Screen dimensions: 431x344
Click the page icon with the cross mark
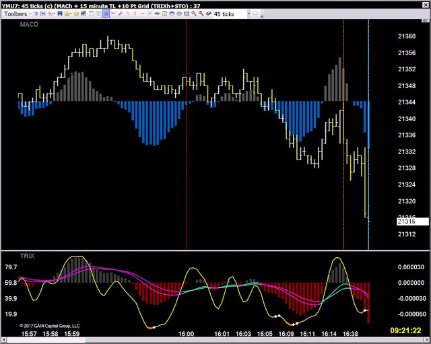click(x=98, y=13)
